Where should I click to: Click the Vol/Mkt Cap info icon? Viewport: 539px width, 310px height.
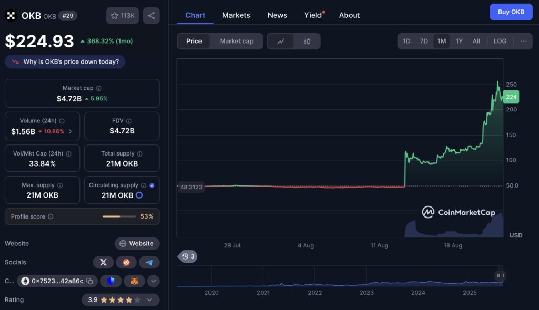pos(69,154)
